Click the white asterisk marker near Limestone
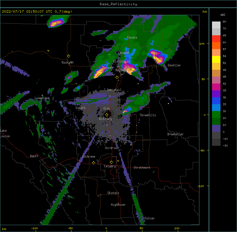Image resolution: width=237 pixels, height=232 pixels. pos(42,95)
